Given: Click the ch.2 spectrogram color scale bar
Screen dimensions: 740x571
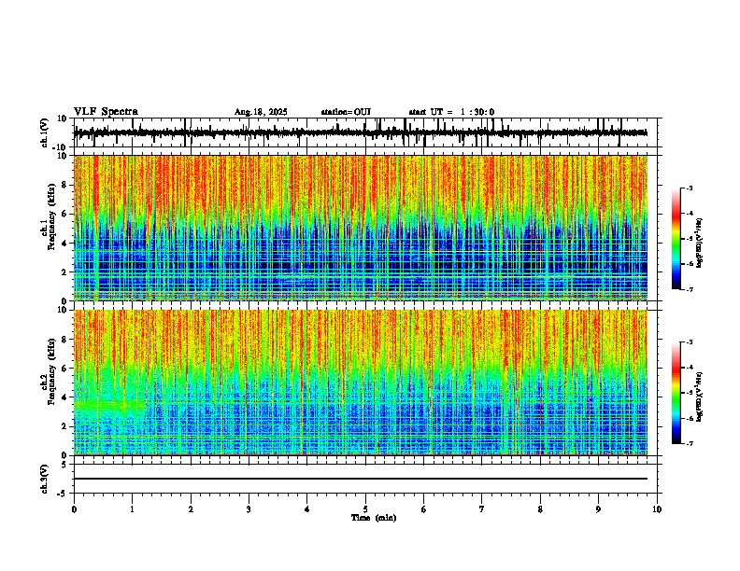Looking at the screenshot, I should 676,393.
